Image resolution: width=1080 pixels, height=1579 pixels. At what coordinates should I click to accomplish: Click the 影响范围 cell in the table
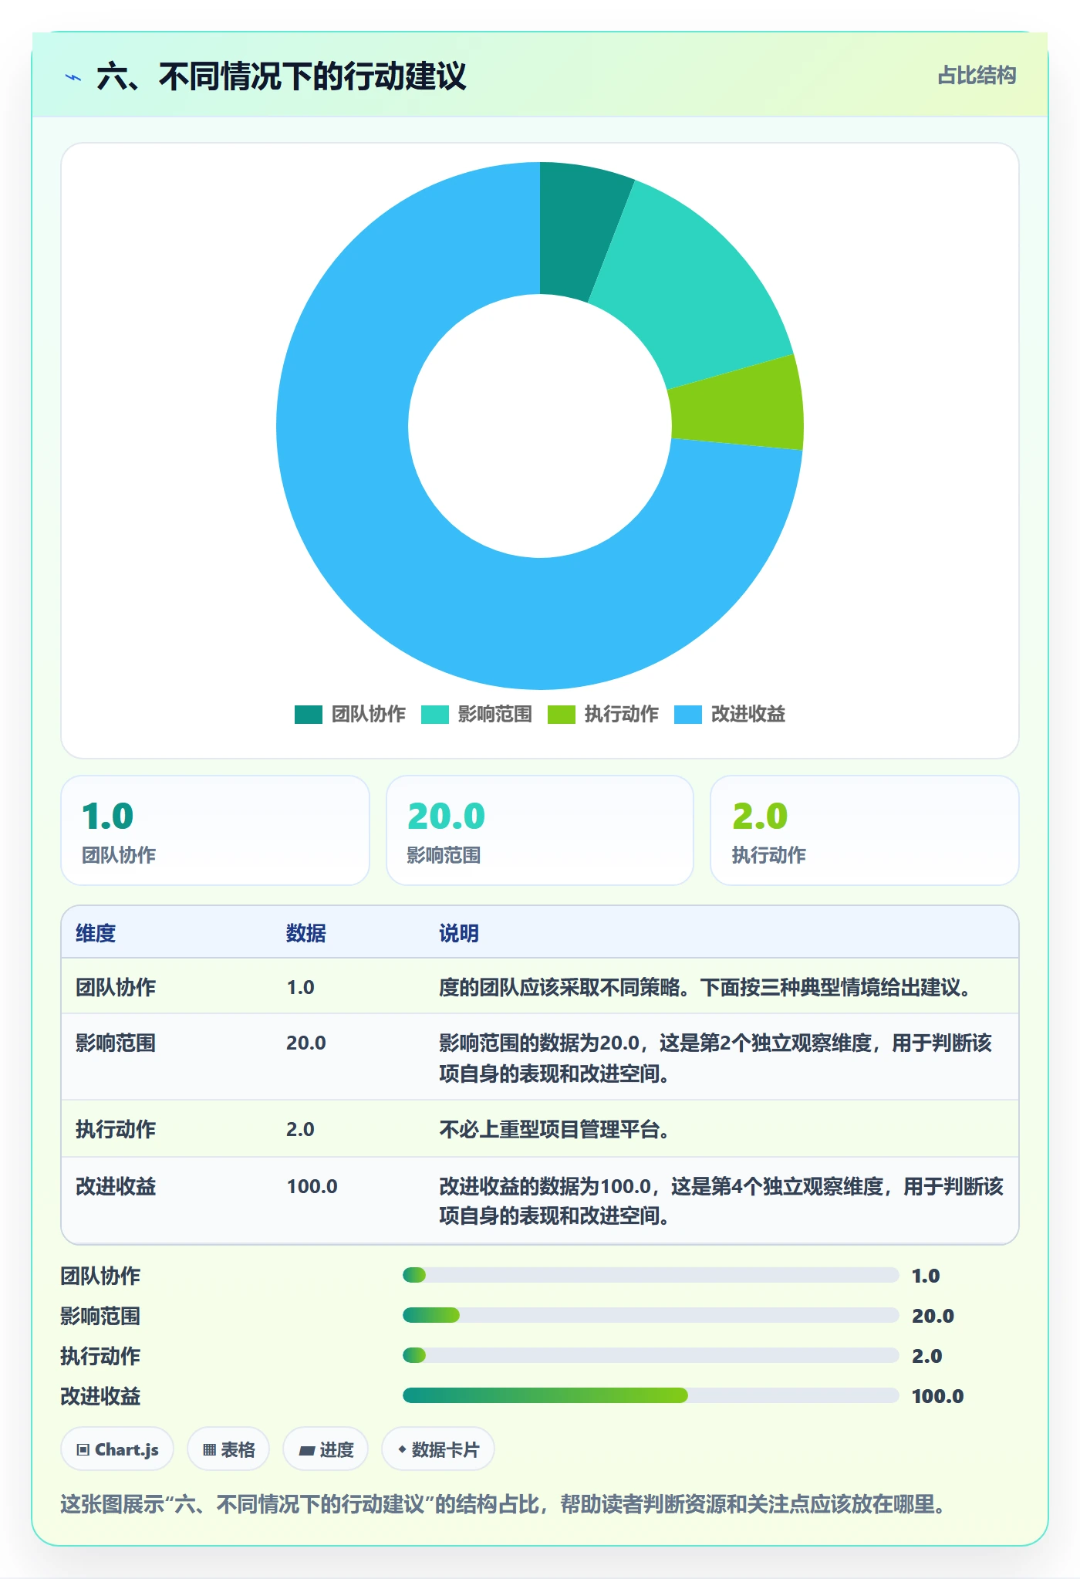(x=116, y=1043)
